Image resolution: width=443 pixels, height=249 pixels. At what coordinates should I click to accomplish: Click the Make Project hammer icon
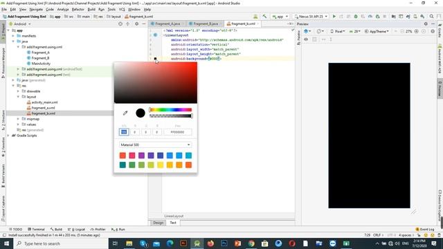tap(264, 17)
